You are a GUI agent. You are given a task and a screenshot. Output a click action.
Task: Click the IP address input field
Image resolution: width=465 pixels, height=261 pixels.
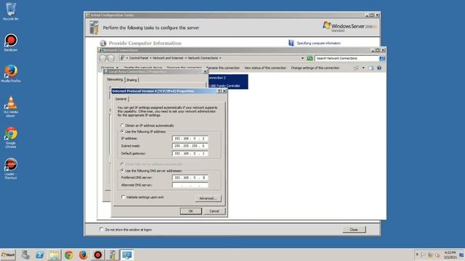pyautogui.click(x=190, y=138)
